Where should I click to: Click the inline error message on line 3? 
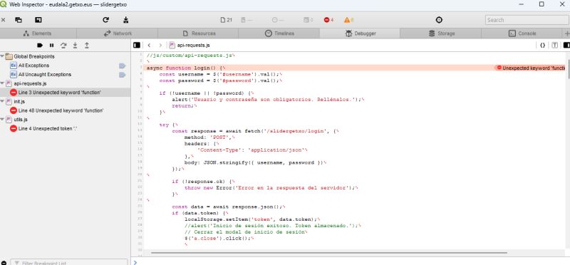pyautogui.click(x=530, y=68)
